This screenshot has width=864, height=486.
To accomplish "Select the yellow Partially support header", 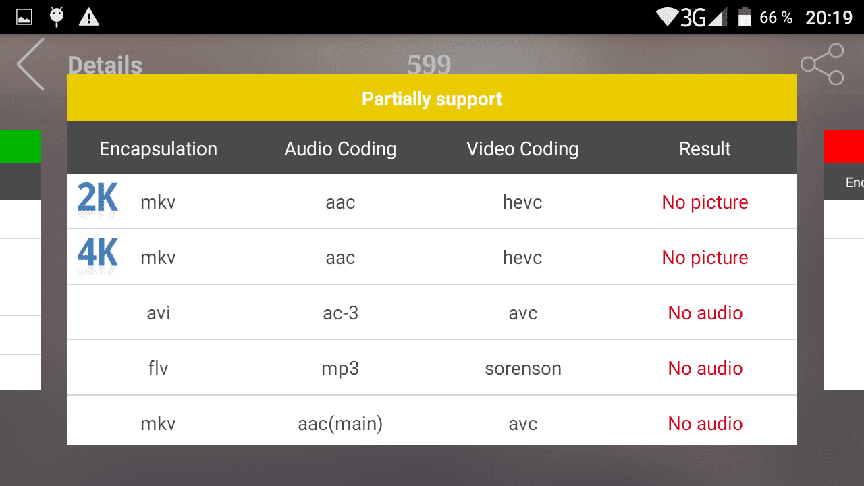I will [432, 99].
